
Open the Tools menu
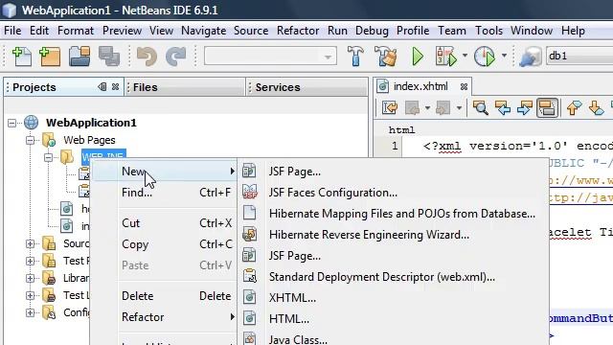[488, 31]
